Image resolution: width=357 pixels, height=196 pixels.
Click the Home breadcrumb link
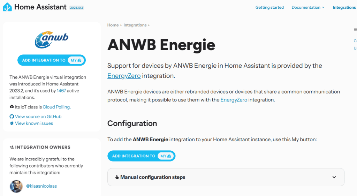click(113, 25)
